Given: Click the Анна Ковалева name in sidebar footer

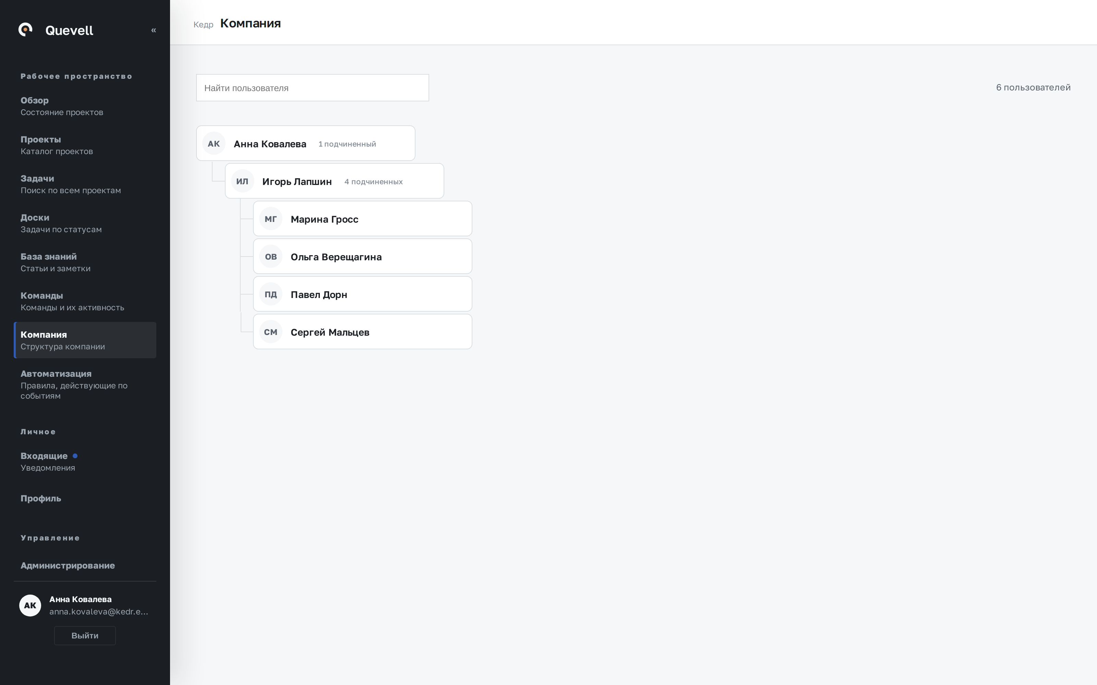Looking at the screenshot, I should pyautogui.click(x=80, y=599).
